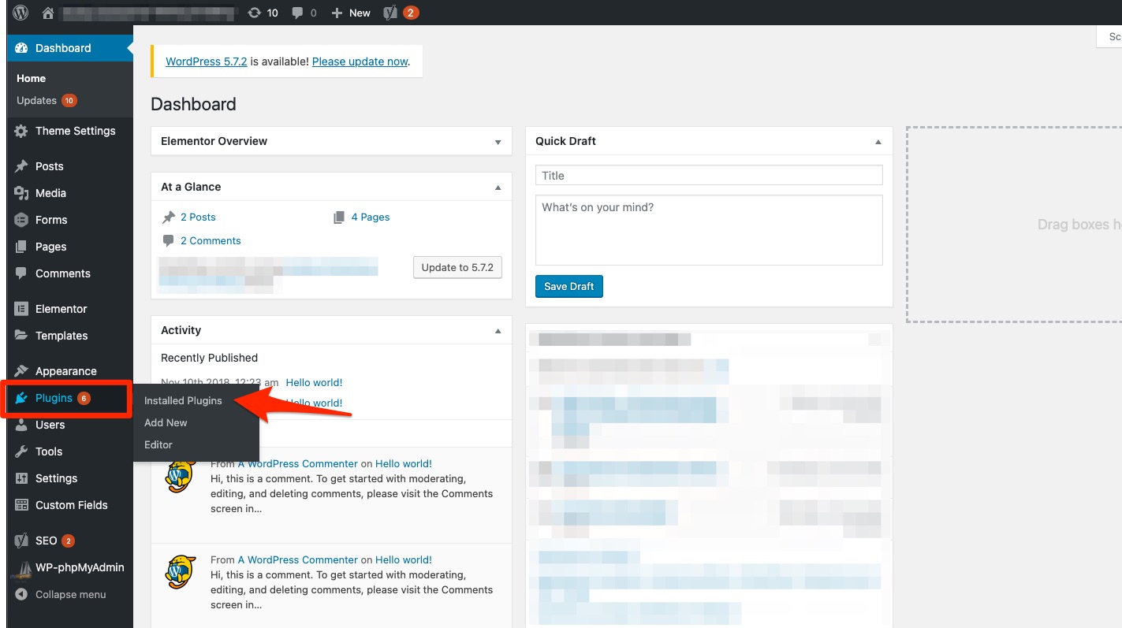Click the Quick Draft Title field
The height and width of the screenshot is (628, 1122).
tap(708, 176)
